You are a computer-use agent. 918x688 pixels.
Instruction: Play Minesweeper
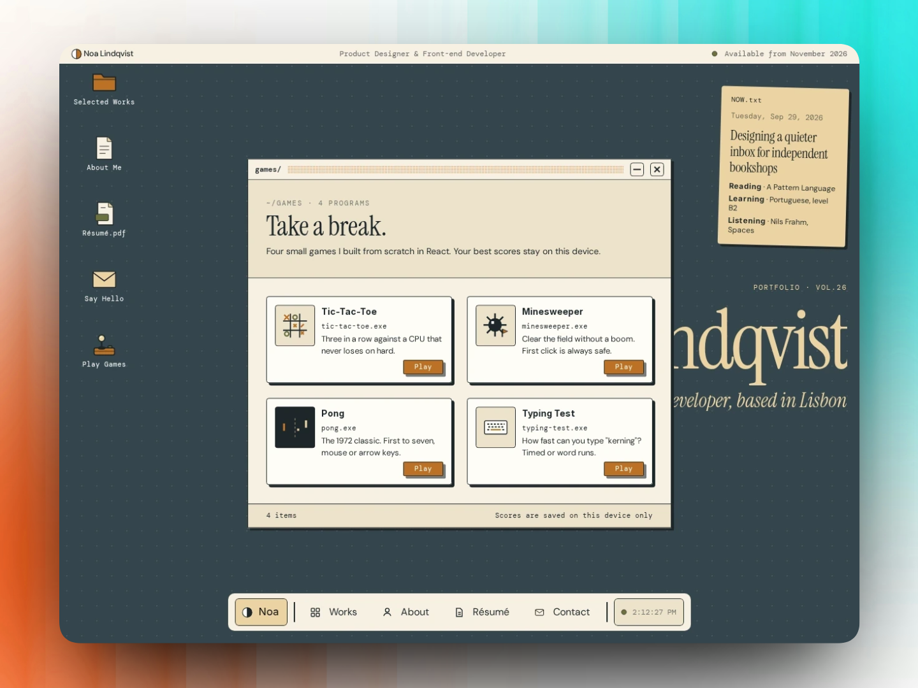click(x=624, y=367)
